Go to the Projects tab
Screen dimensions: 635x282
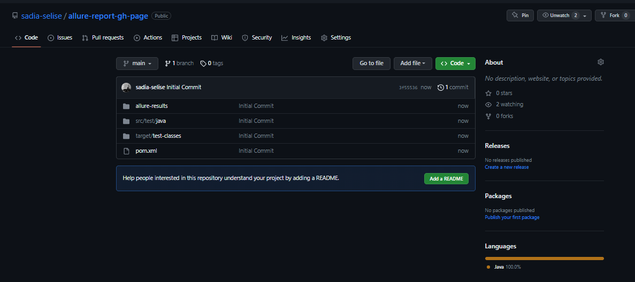[187, 37]
